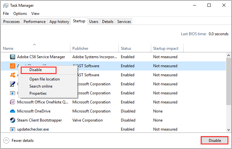Select Search online in the context menu

(x=41, y=86)
